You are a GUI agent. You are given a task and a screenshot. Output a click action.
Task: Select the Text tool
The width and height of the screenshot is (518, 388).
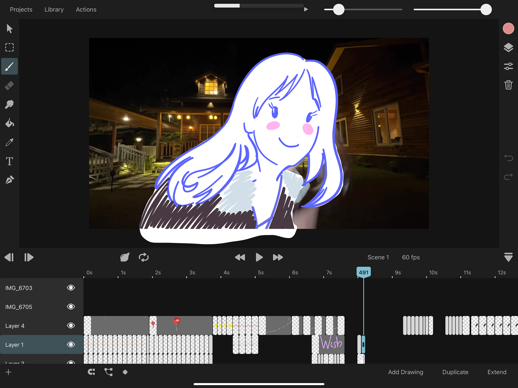click(9, 161)
